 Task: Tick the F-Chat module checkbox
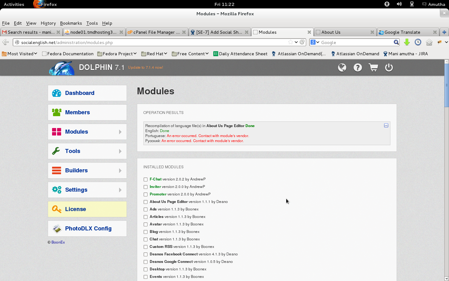coord(146,180)
